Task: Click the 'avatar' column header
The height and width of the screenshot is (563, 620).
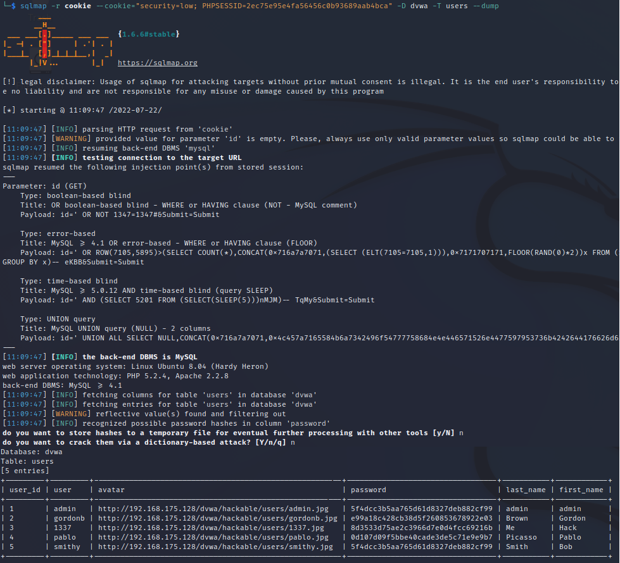Action: click(111, 490)
